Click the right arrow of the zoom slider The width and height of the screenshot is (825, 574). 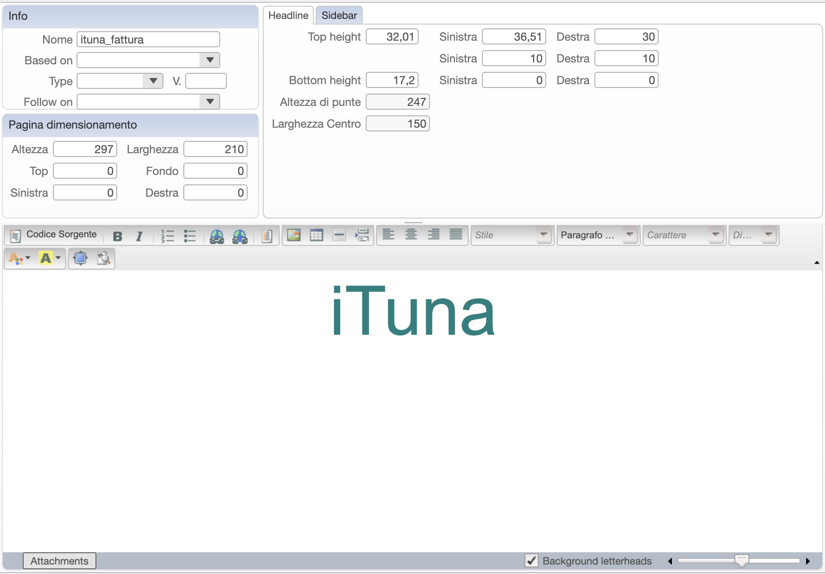click(808, 561)
